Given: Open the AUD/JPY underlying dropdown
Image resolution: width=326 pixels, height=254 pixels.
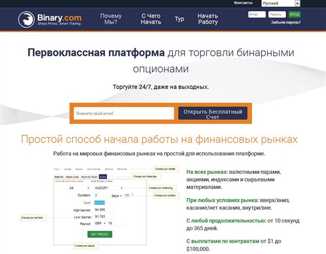Looking at the screenshot, I should click(x=108, y=188).
